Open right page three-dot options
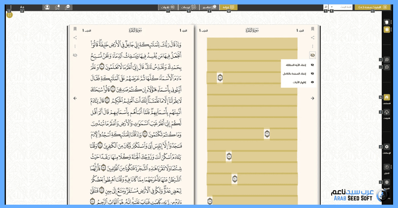Image resolution: width=398 pixels, height=208 pixels. point(312,46)
